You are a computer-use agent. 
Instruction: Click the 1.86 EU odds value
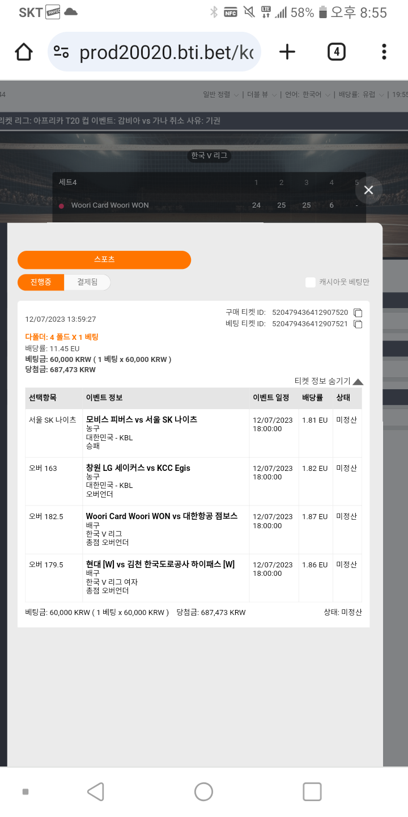315,565
